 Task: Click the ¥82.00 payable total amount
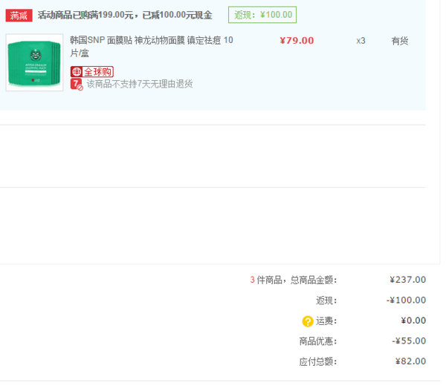(x=410, y=361)
